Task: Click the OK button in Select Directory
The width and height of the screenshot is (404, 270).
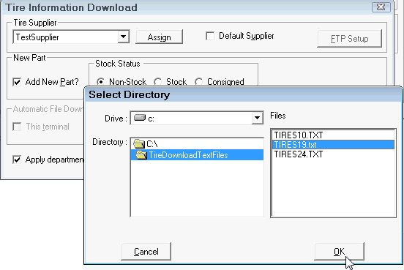Action: tap(339, 251)
